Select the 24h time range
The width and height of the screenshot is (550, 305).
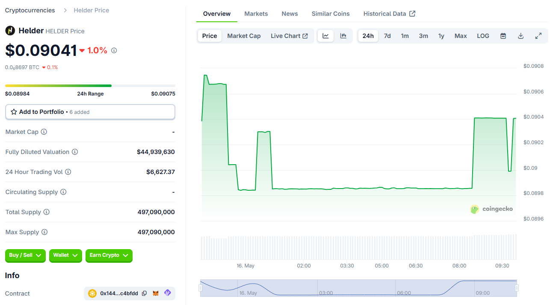pyautogui.click(x=368, y=36)
